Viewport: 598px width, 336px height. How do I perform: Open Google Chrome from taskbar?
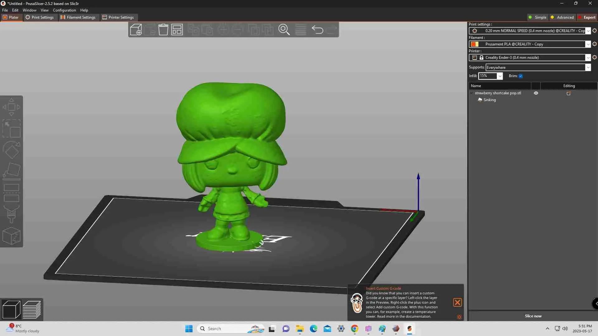(x=354, y=329)
